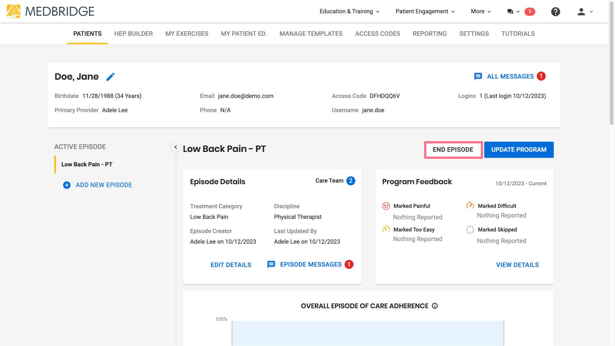Open the messages chat icon in header

click(x=510, y=12)
